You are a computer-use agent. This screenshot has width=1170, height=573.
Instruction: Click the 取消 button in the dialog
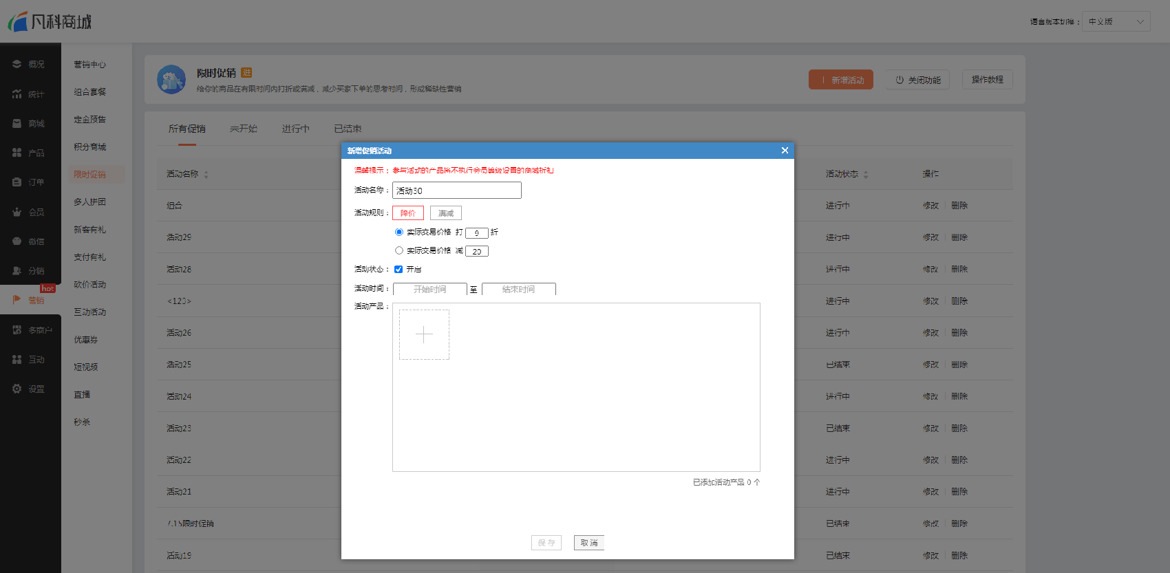pyautogui.click(x=589, y=543)
